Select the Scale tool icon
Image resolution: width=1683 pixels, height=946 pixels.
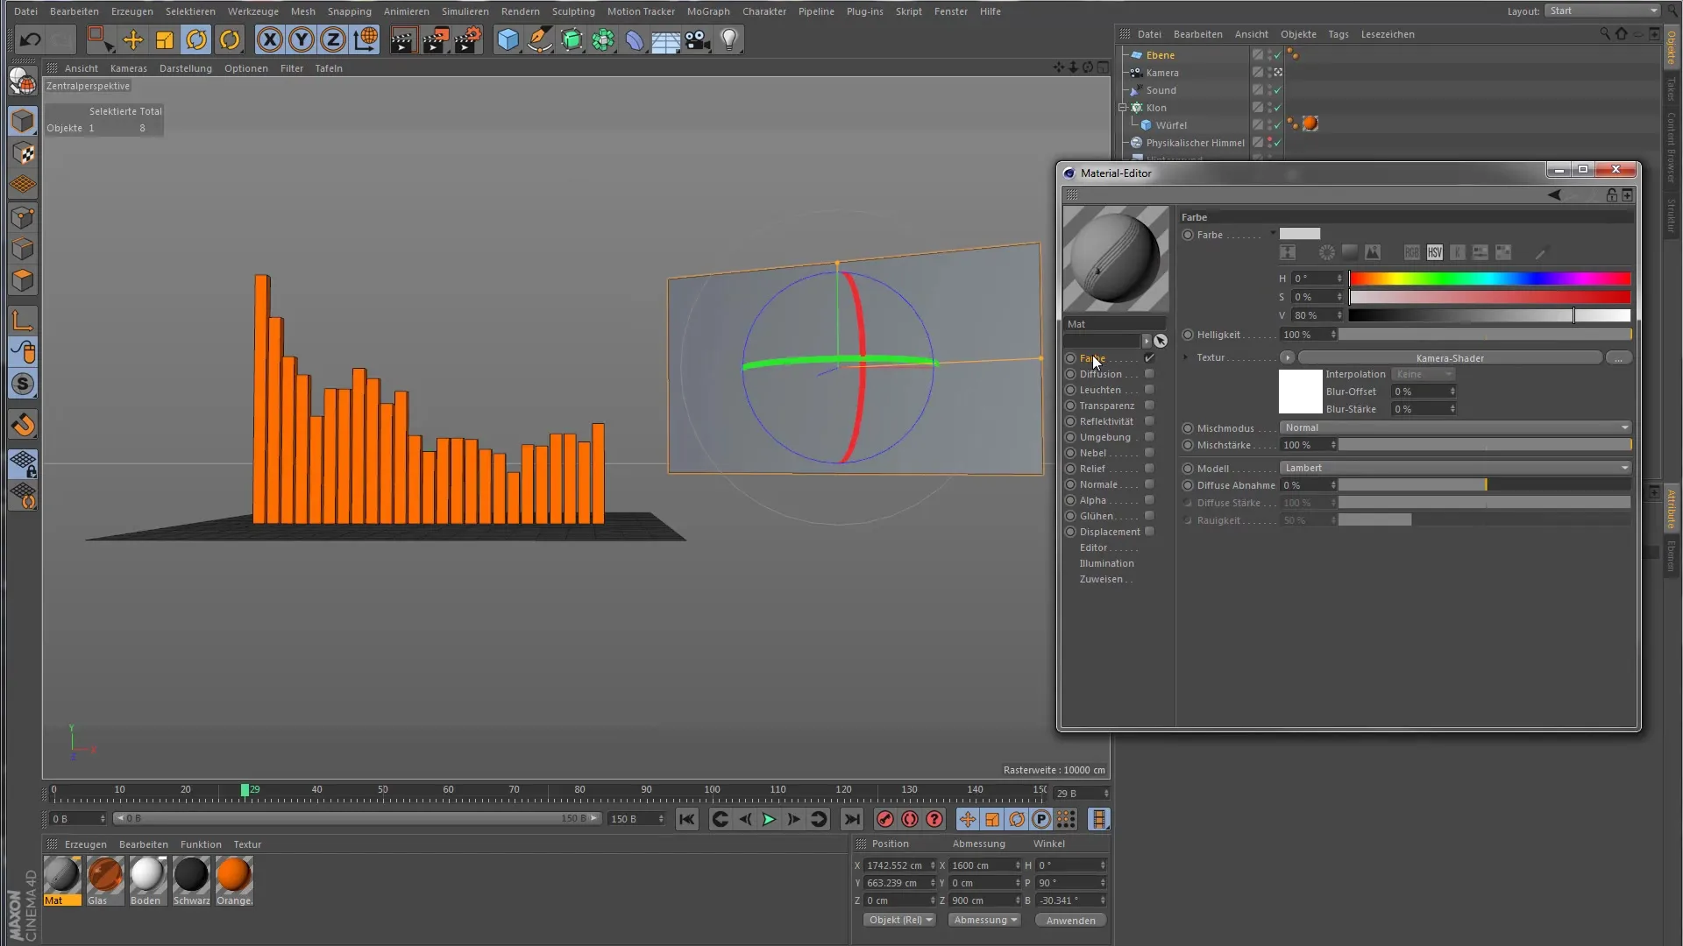click(165, 39)
